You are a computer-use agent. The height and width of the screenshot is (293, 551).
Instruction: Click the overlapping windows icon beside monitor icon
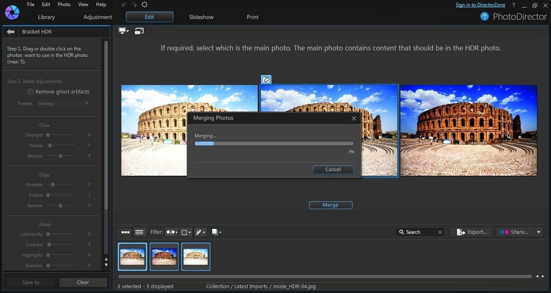pyautogui.click(x=139, y=31)
